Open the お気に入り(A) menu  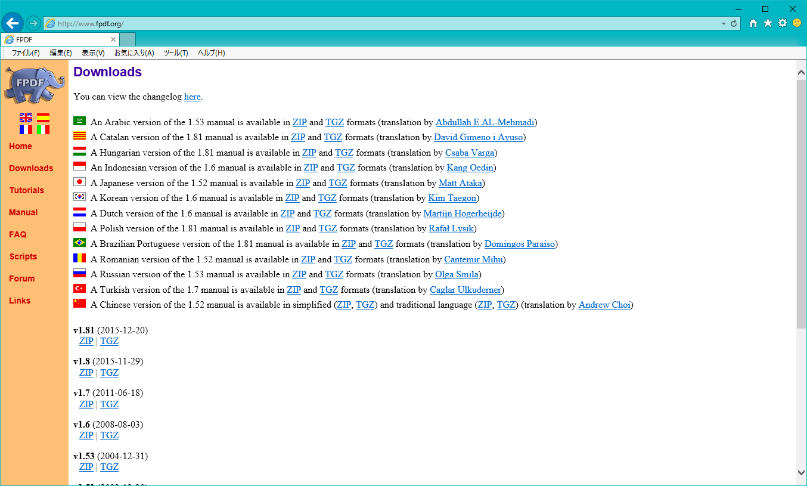coord(134,53)
